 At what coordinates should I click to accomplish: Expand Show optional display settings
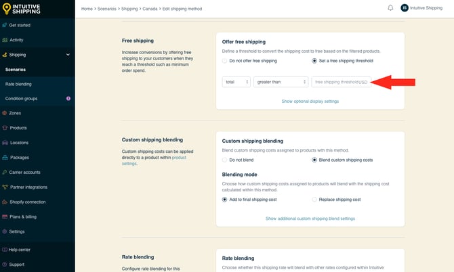coord(310,101)
